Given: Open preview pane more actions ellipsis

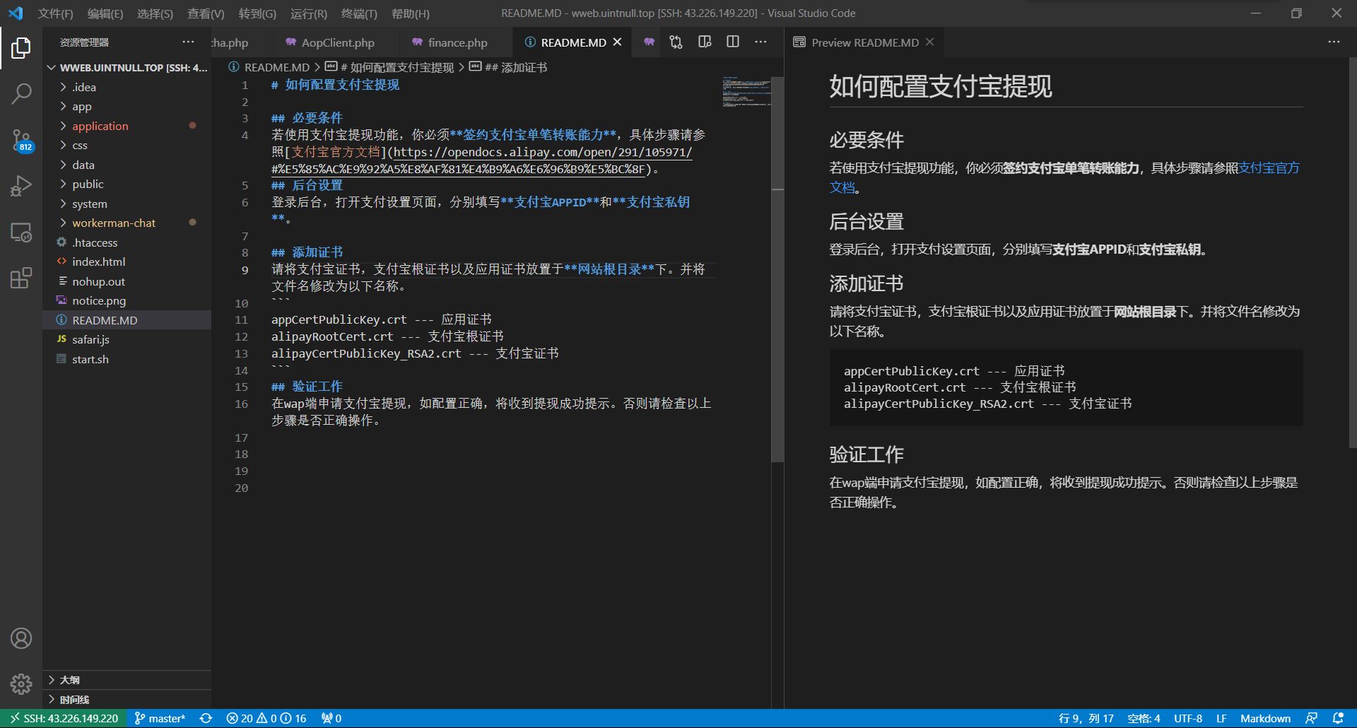Looking at the screenshot, I should (1334, 42).
